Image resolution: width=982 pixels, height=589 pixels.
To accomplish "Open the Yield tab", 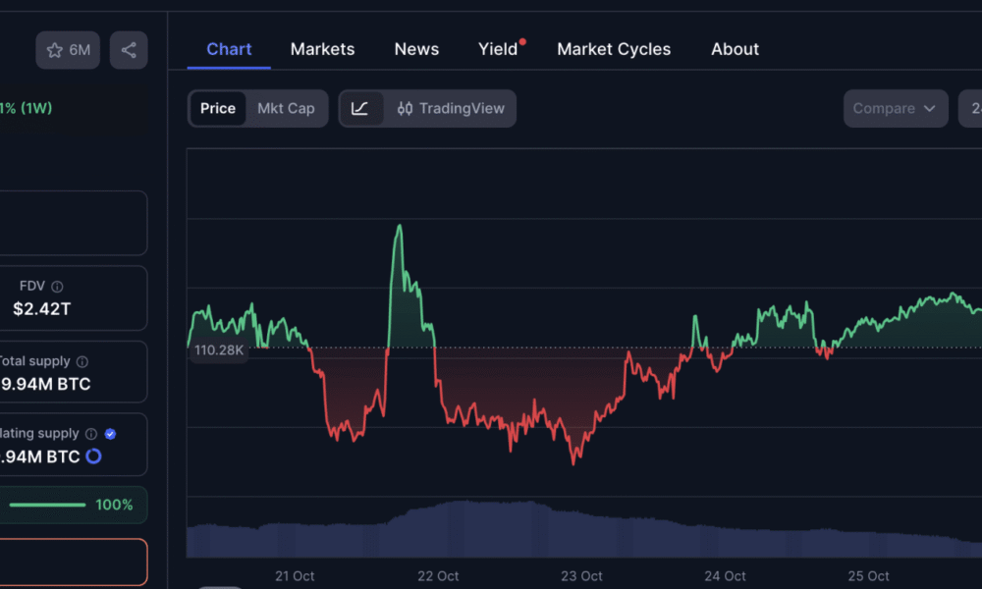I will pos(498,49).
